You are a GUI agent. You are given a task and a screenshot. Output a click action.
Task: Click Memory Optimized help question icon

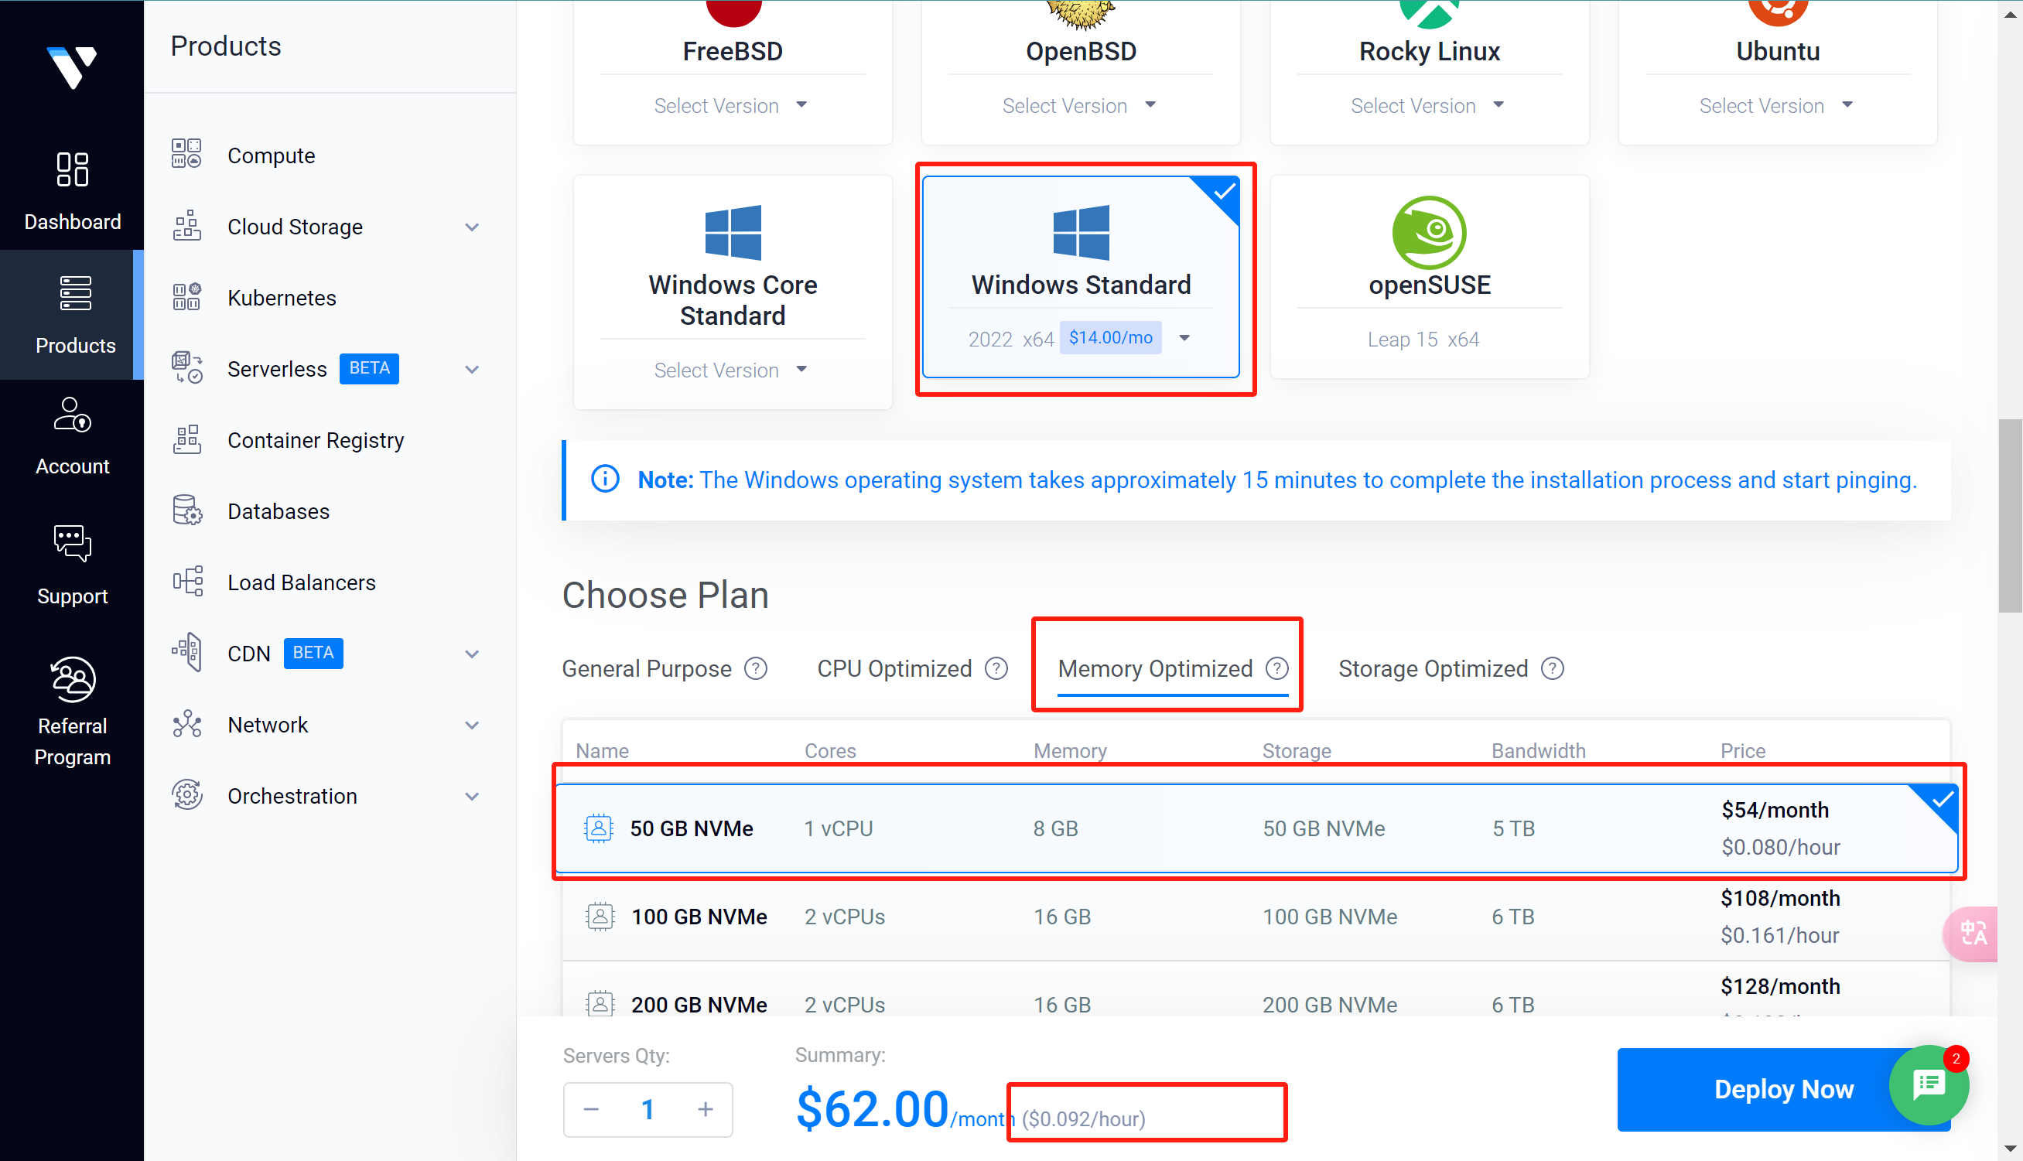[1276, 668]
